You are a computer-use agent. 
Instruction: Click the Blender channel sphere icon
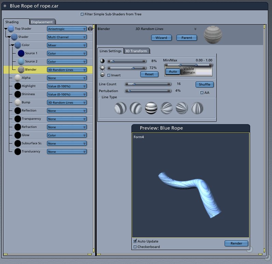(x=21, y=70)
